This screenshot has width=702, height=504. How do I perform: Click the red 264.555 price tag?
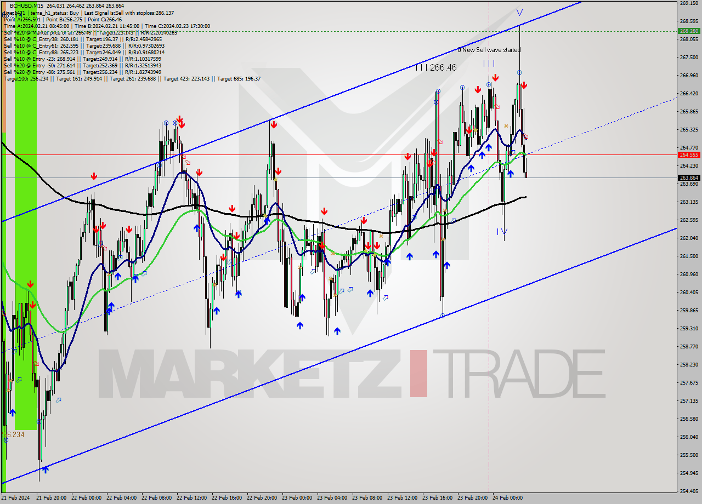click(x=689, y=155)
